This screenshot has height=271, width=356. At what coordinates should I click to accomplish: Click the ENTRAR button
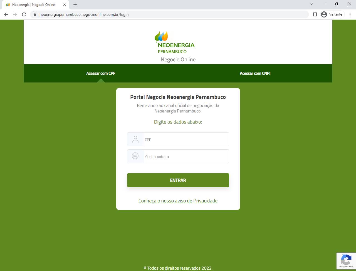pyautogui.click(x=178, y=180)
